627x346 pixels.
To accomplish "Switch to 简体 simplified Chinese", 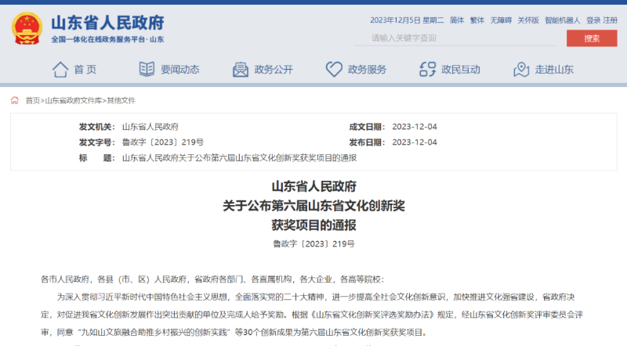I will [457, 20].
